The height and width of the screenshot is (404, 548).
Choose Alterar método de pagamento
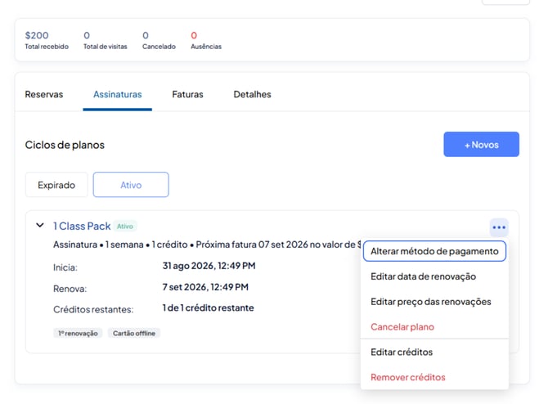click(x=434, y=251)
